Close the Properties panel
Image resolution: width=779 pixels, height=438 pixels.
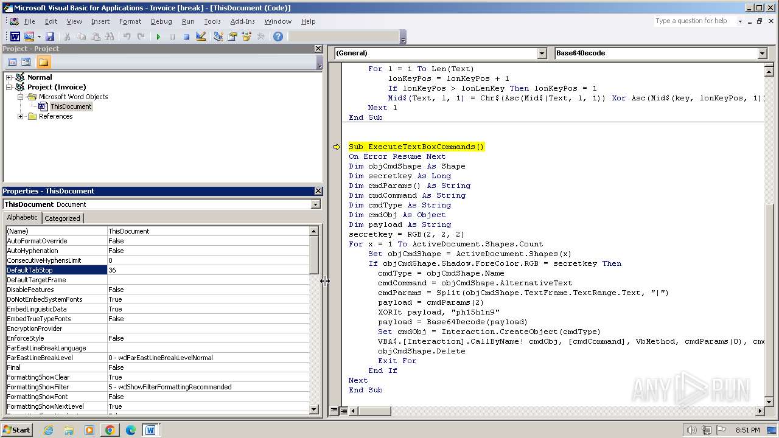(318, 191)
